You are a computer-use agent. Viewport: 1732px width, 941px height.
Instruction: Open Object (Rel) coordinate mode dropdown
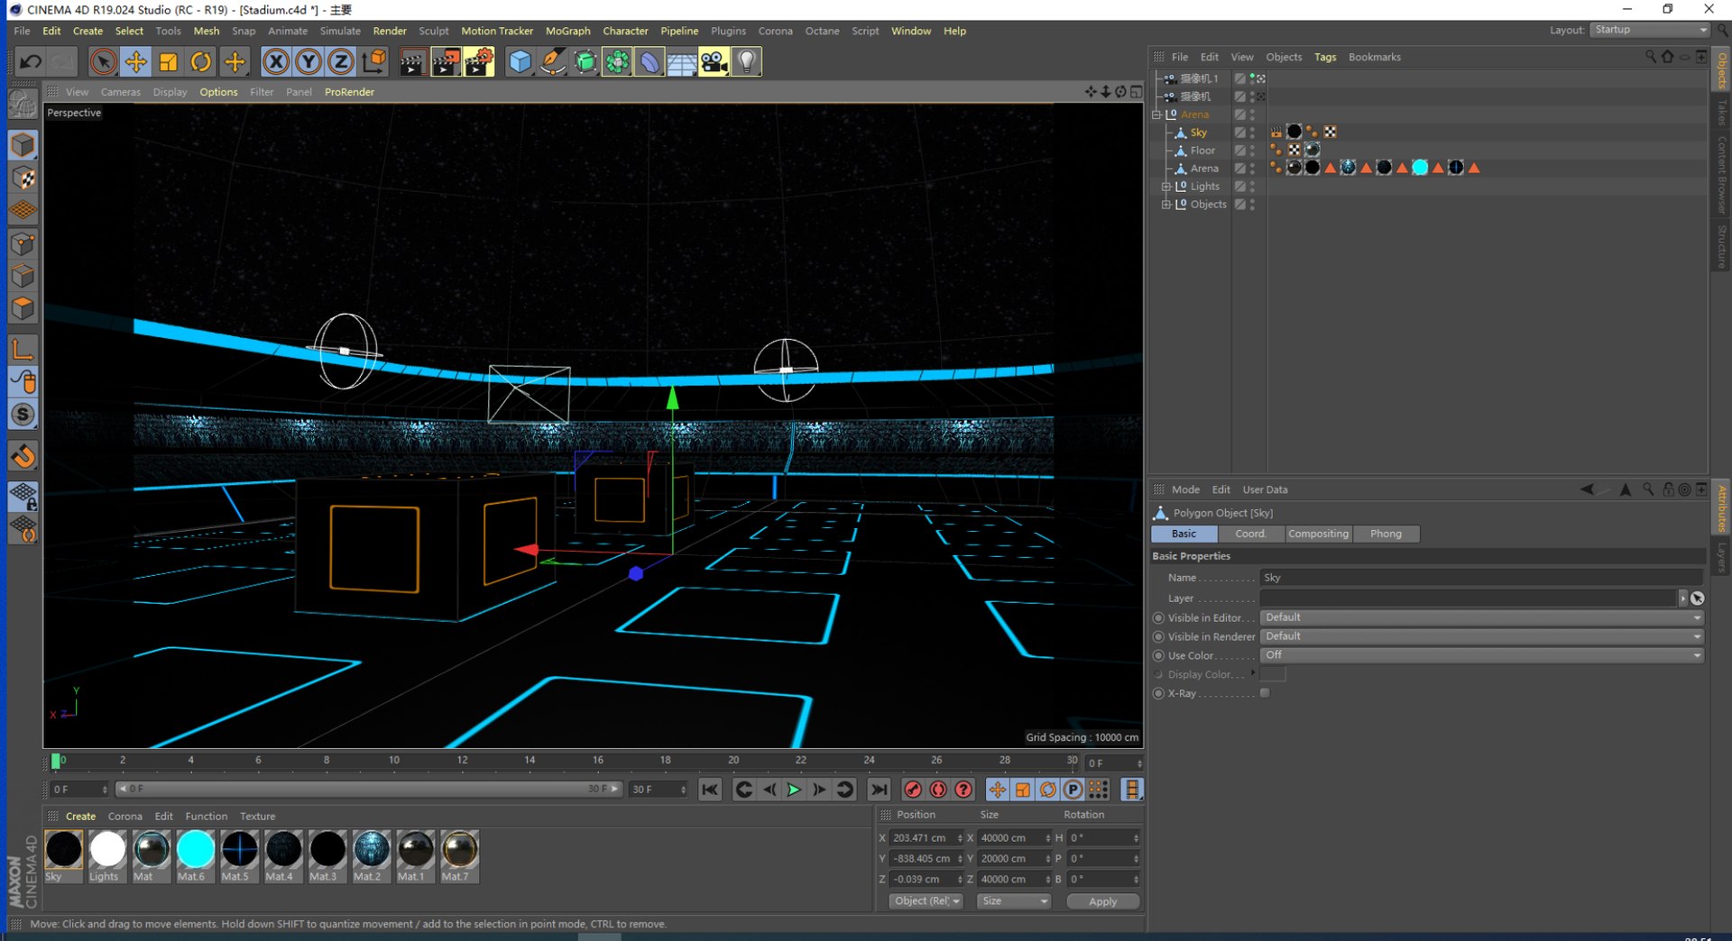point(926,901)
